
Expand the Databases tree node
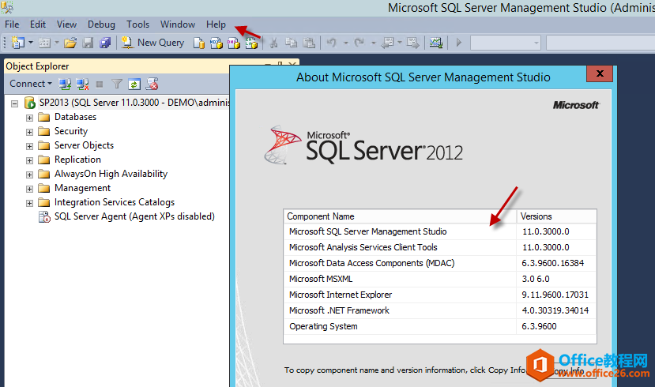tap(30, 117)
